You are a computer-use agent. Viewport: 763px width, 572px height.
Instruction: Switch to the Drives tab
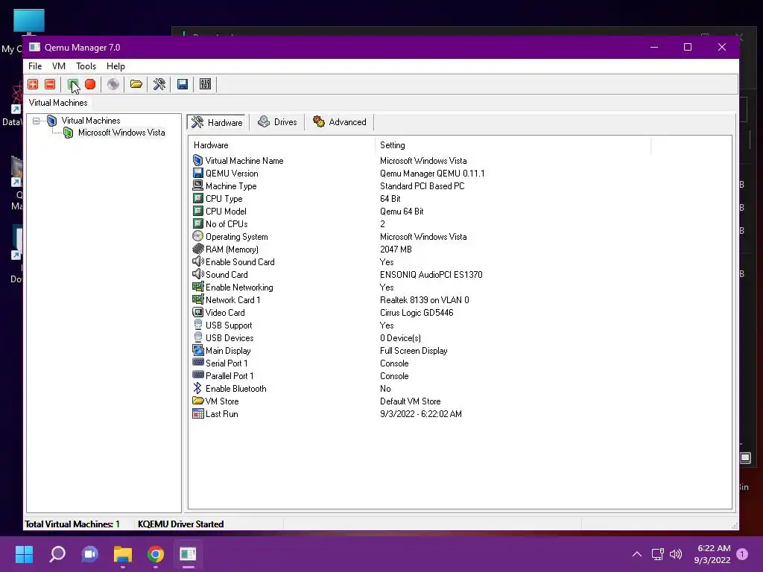(x=277, y=122)
